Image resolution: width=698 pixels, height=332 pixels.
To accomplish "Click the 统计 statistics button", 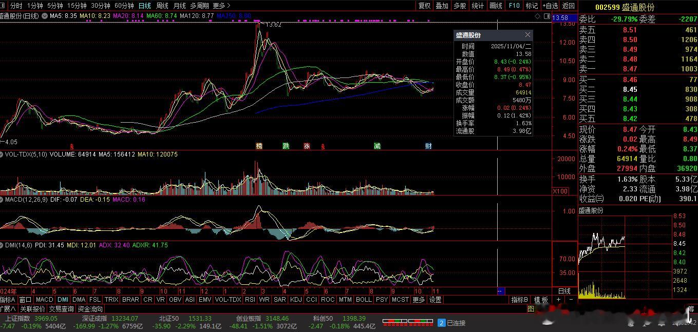I will (478, 6).
